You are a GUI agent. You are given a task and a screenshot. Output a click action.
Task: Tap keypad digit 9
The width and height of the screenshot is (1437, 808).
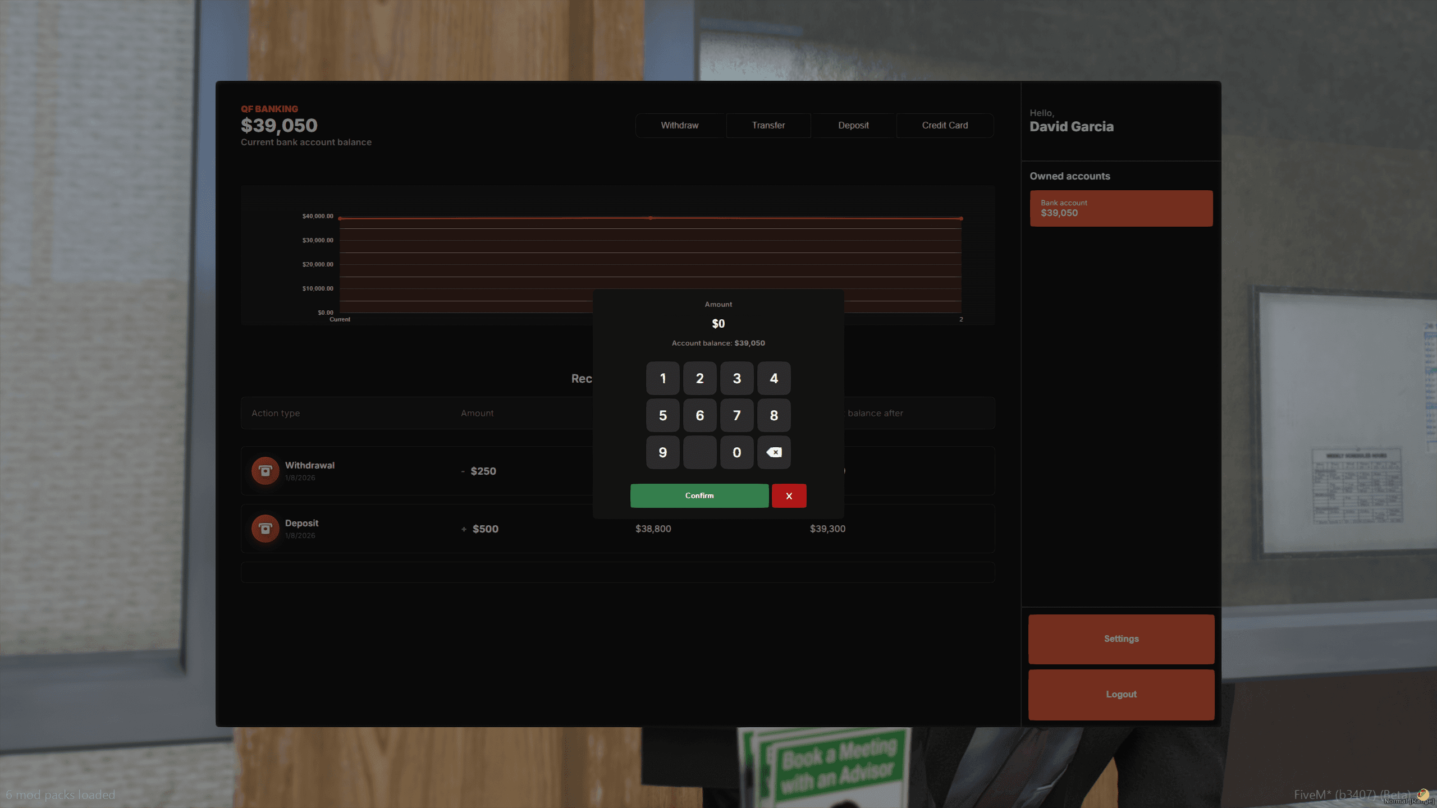[x=662, y=452]
